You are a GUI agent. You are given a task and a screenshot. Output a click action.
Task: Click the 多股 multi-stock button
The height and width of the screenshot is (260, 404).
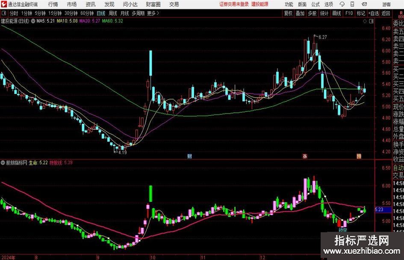pyautogui.click(x=312, y=13)
